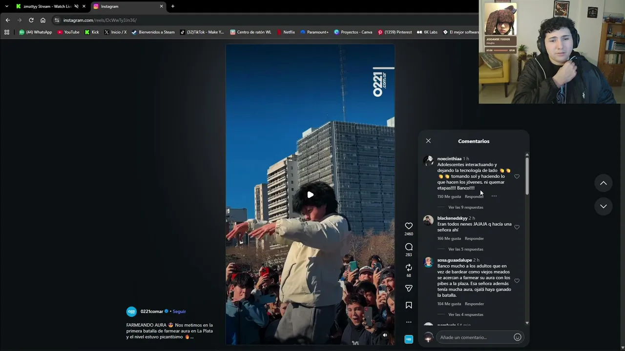This screenshot has width=625, height=351.
Task: Click the 0221comar profile avatar
Action: (131, 312)
